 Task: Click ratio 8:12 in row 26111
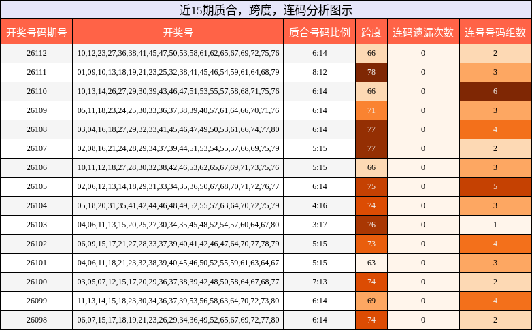point(319,72)
